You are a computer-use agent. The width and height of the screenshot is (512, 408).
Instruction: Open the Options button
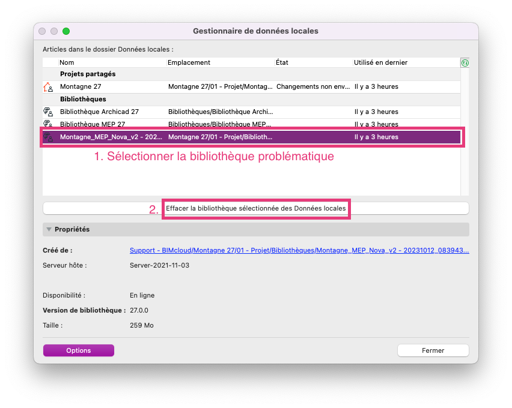(79, 350)
